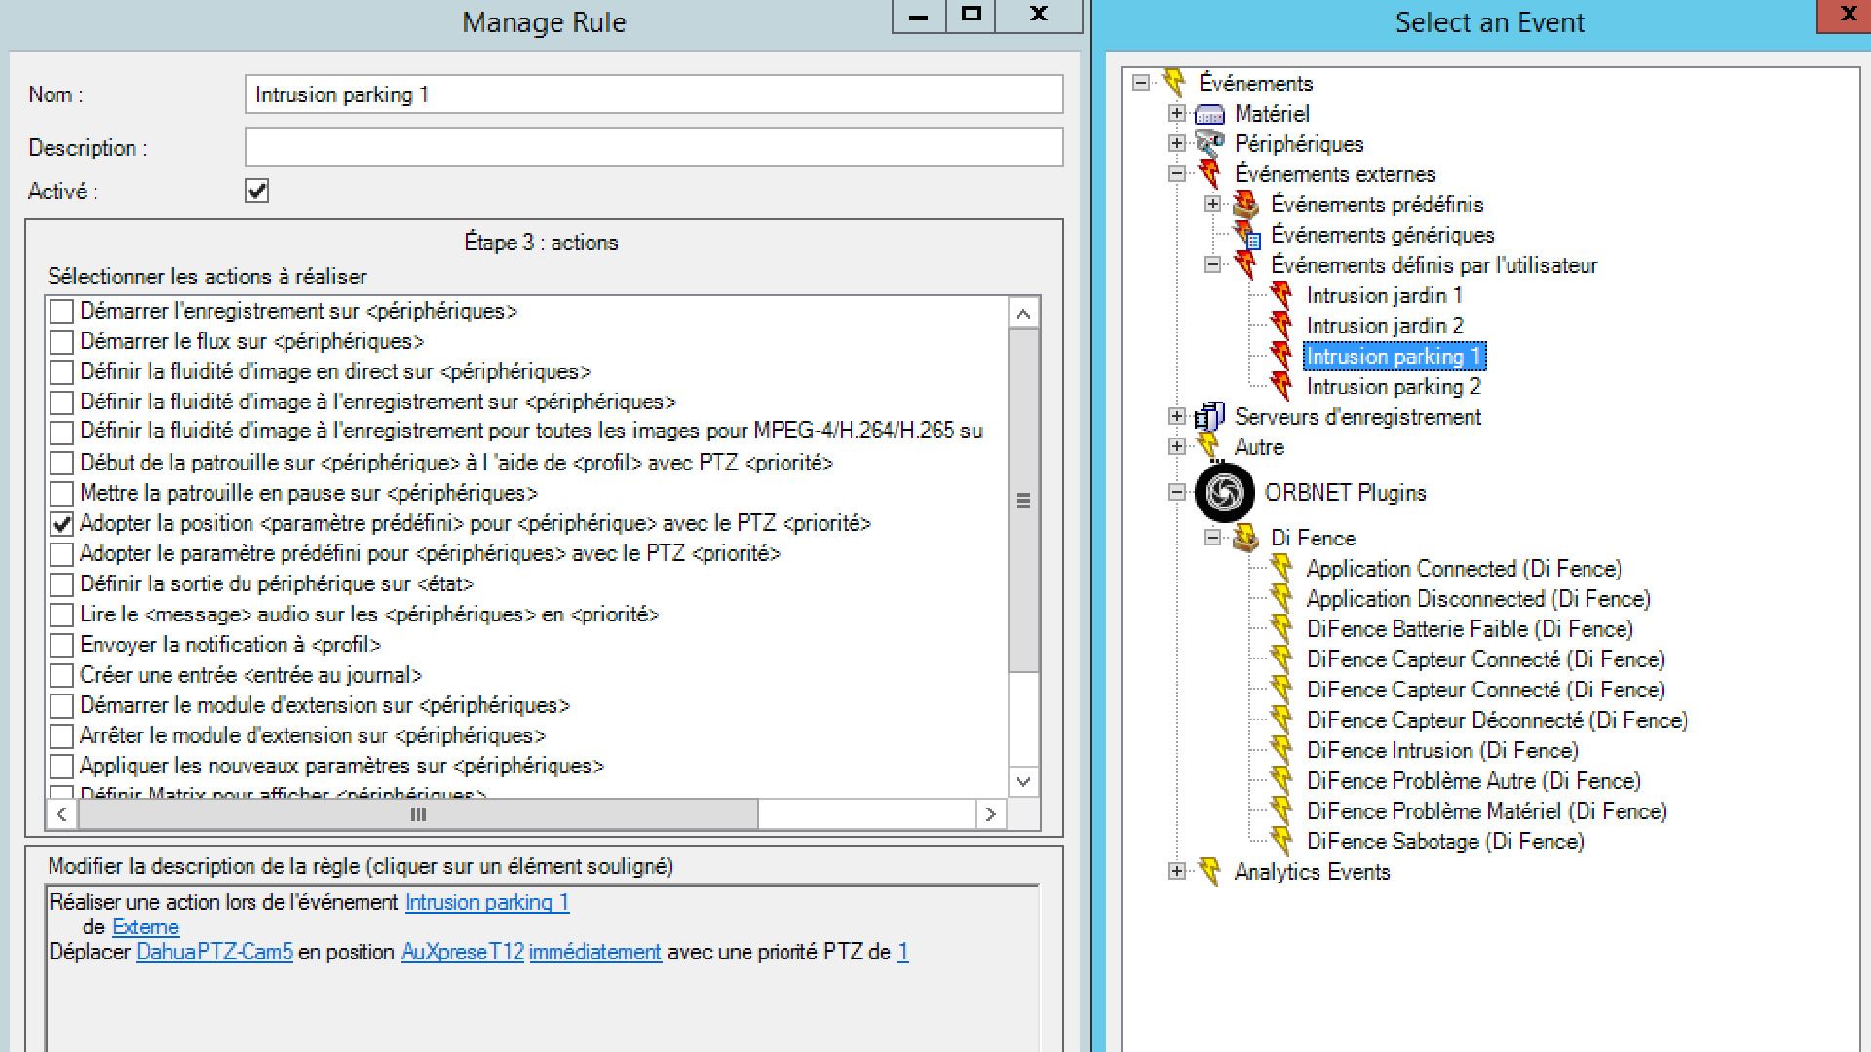Collapse the Di Fence node
1871x1052 pixels.
[1213, 537]
